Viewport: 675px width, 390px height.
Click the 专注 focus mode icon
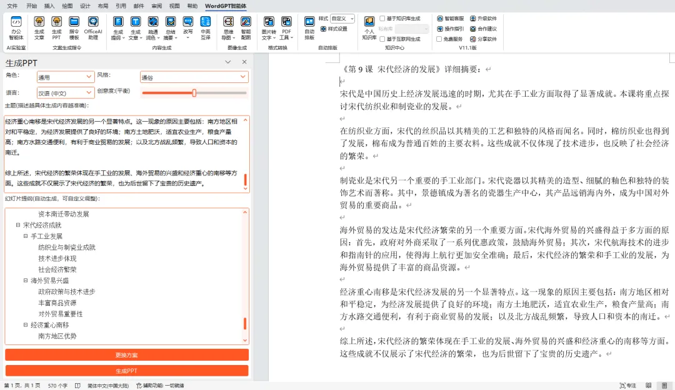click(627, 385)
